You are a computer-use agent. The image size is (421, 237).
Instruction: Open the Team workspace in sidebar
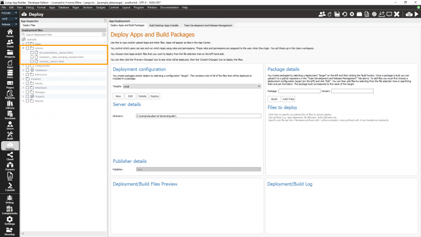10,44
